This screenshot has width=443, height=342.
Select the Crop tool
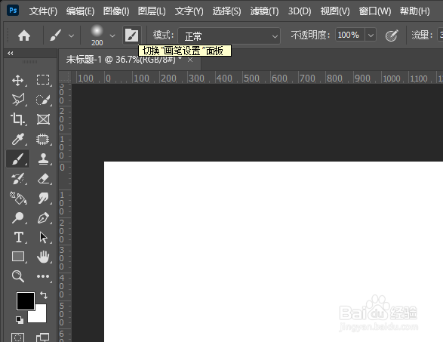17,119
